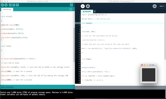Click line number 17 in the Processing gutter
The height and width of the screenshot is (99, 166).
click(79, 48)
